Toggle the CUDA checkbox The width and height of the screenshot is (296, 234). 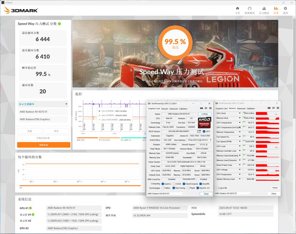[x=174, y=184]
